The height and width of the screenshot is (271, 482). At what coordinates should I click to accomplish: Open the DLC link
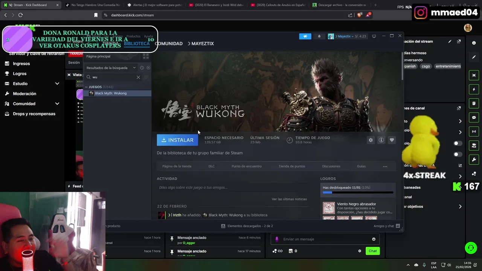pyautogui.click(x=212, y=166)
